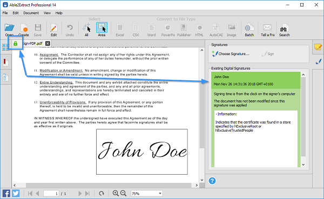
Task: Share on Twitter icon
Action: [x=16, y=194]
